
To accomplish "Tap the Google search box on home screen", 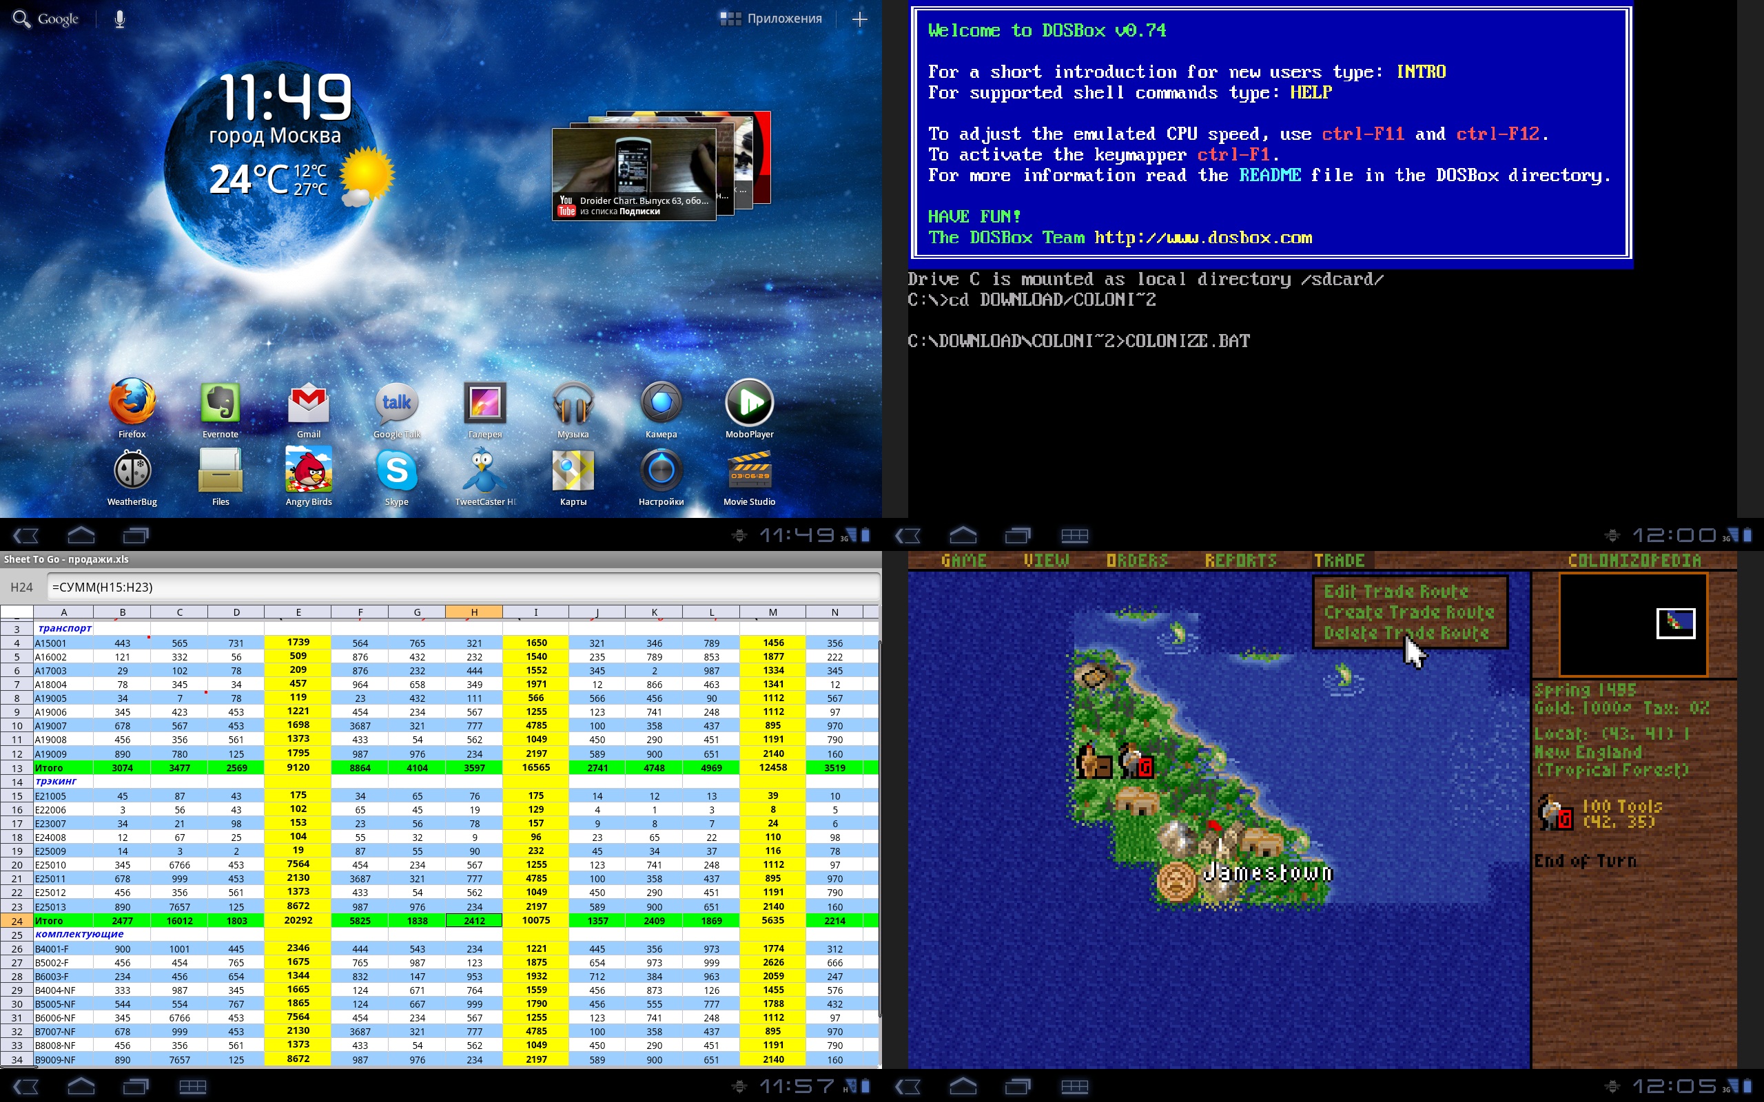I will click(45, 19).
